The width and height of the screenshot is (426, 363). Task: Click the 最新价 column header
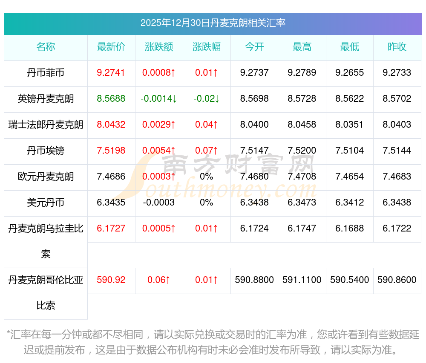tap(111, 47)
